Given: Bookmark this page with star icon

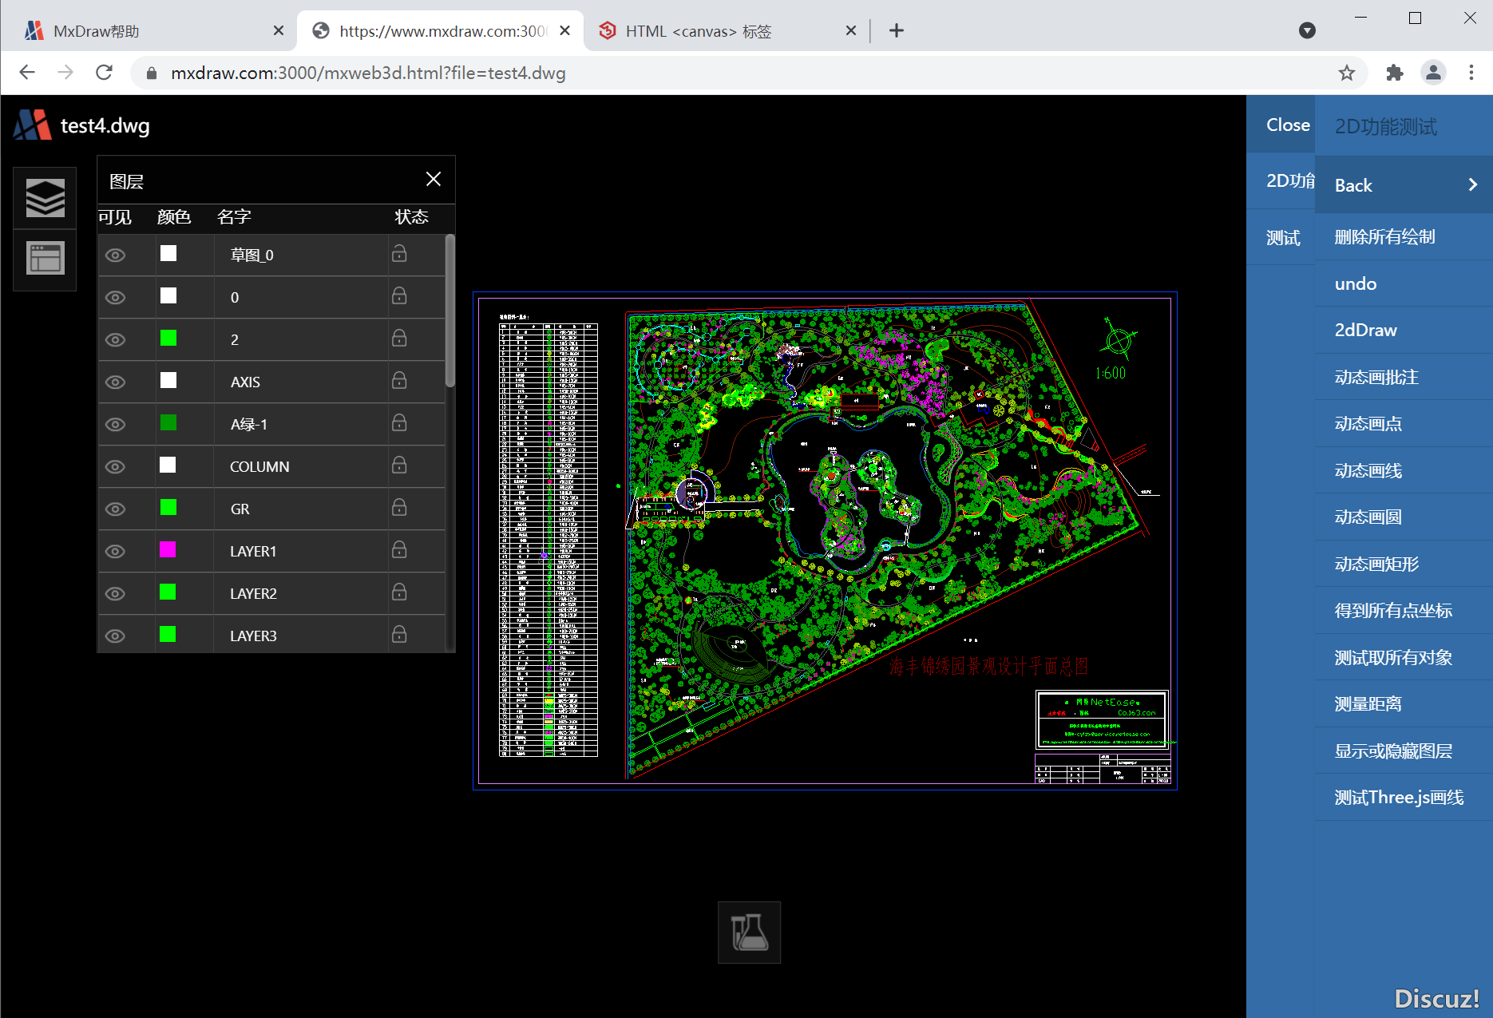Looking at the screenshot, I should (x=1347, y=73).
